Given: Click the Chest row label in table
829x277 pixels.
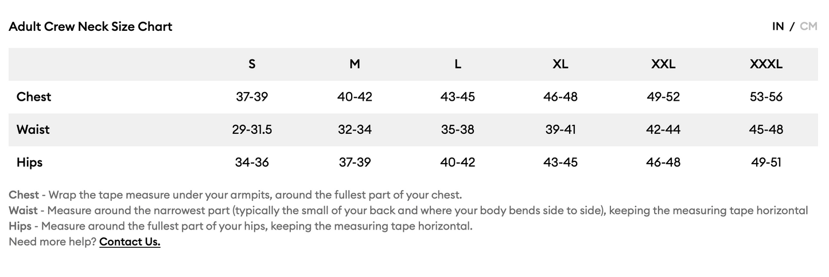Looking at the screenshot, I should [x=34, y=97].
